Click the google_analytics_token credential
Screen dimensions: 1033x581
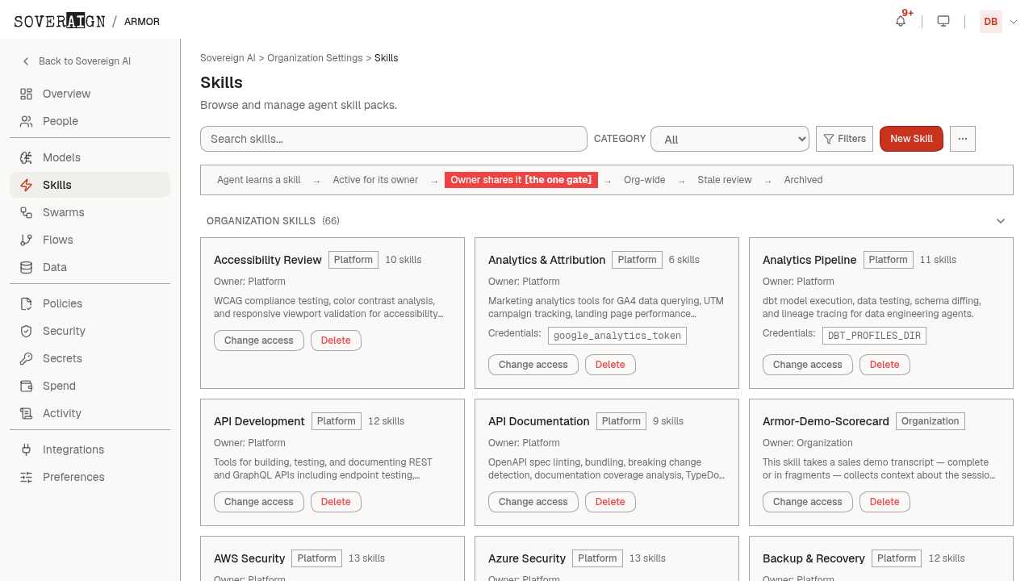point(617,336)
